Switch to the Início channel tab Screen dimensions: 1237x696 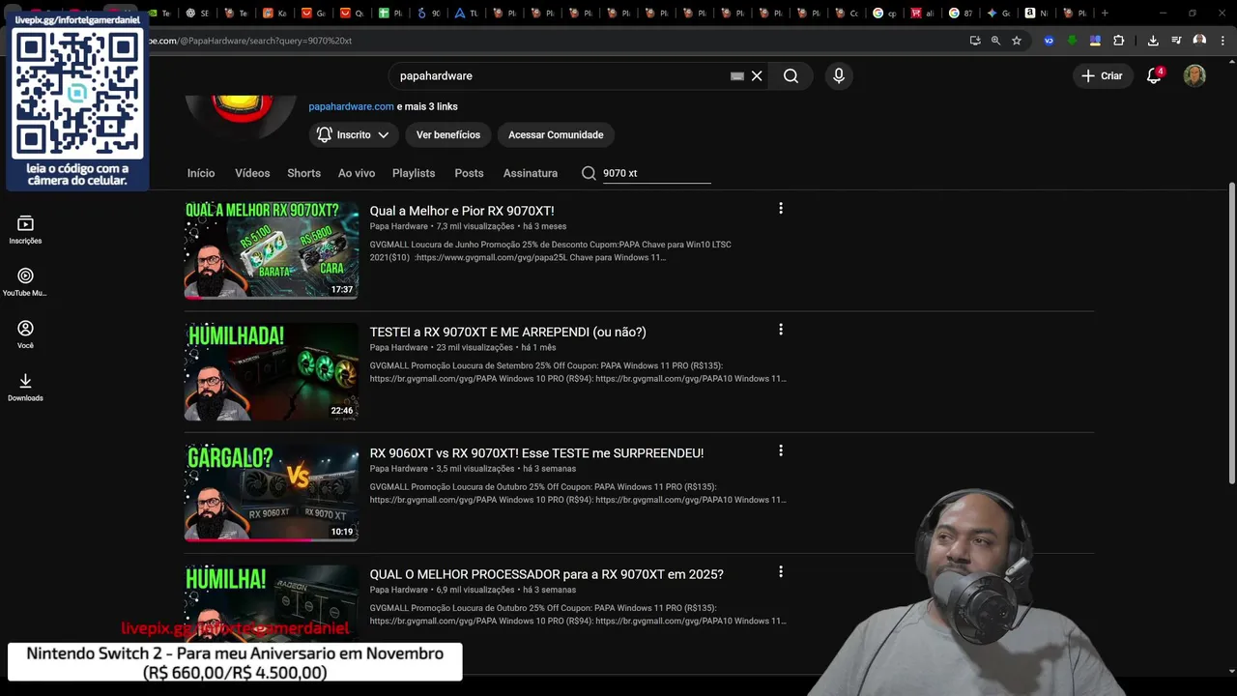coord(201,173)
